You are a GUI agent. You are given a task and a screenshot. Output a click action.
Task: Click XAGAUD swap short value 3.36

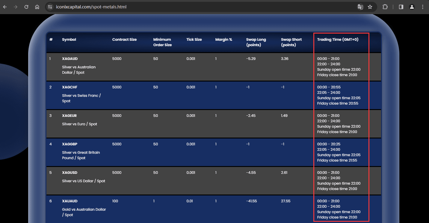coord(285,59)
